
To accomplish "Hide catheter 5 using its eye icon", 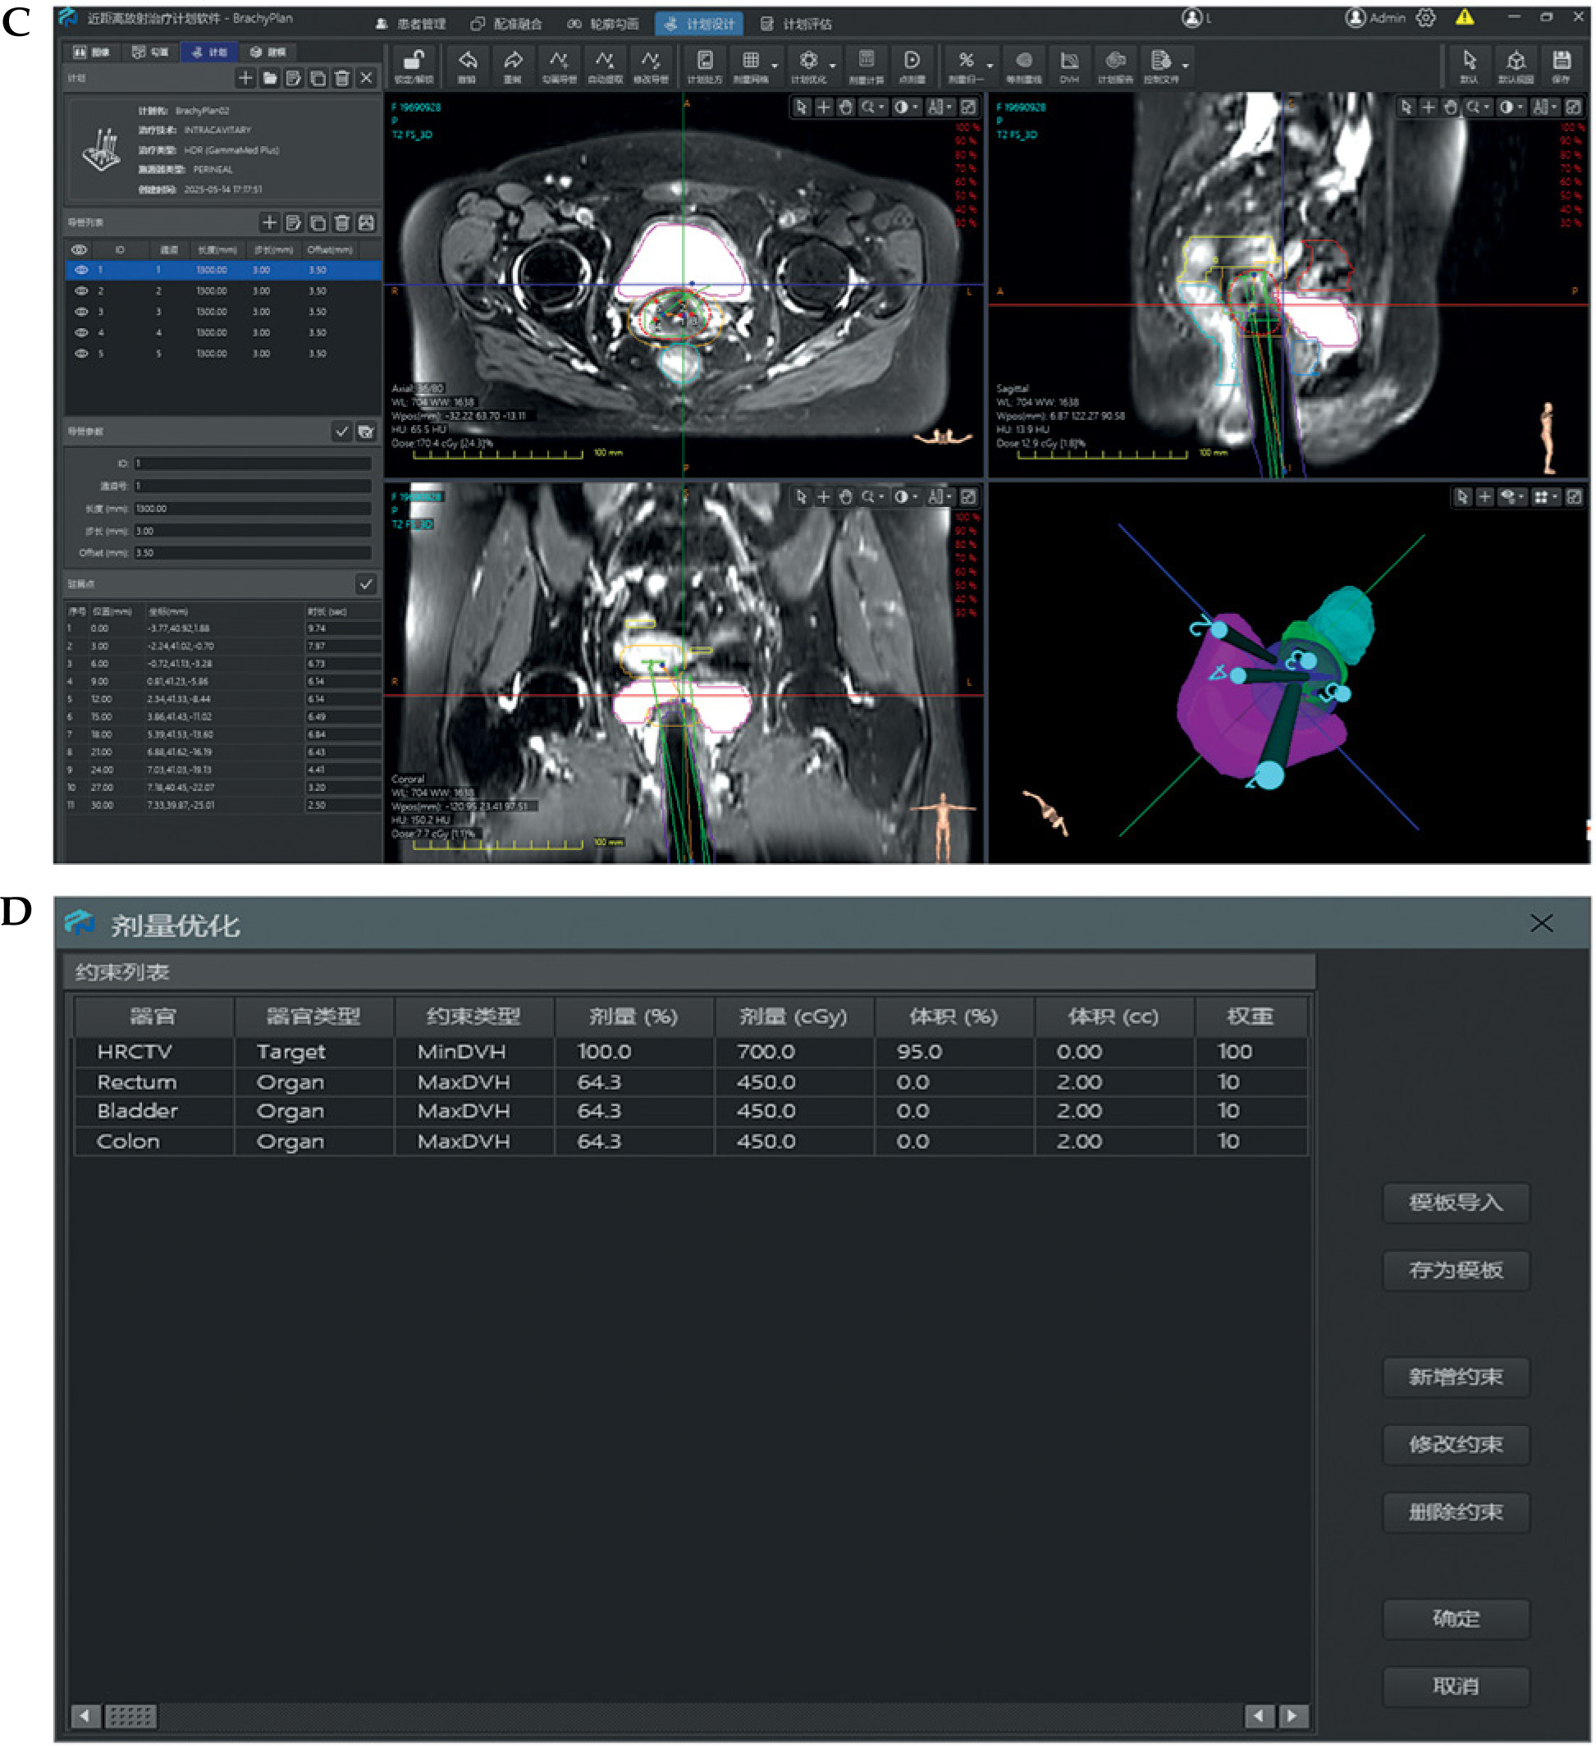I will tap(81, 354).
